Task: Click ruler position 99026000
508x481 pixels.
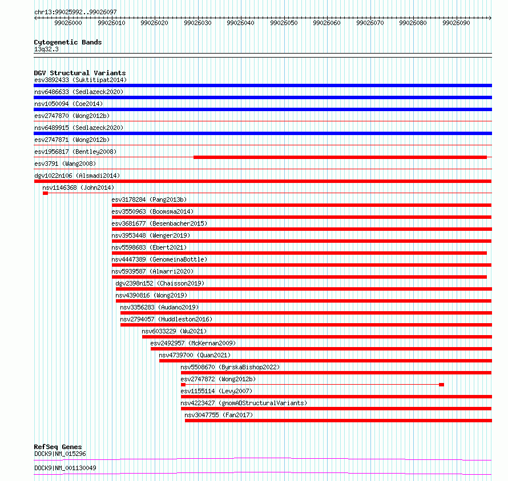Action: (68, 23)
